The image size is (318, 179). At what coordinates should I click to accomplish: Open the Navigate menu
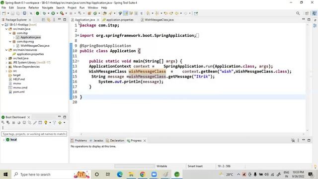(48, 8)
